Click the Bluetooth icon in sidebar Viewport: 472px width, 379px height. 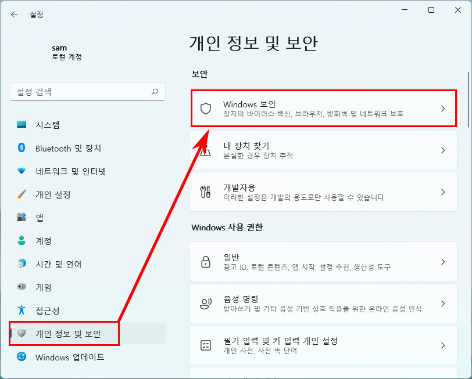[22, 147]
